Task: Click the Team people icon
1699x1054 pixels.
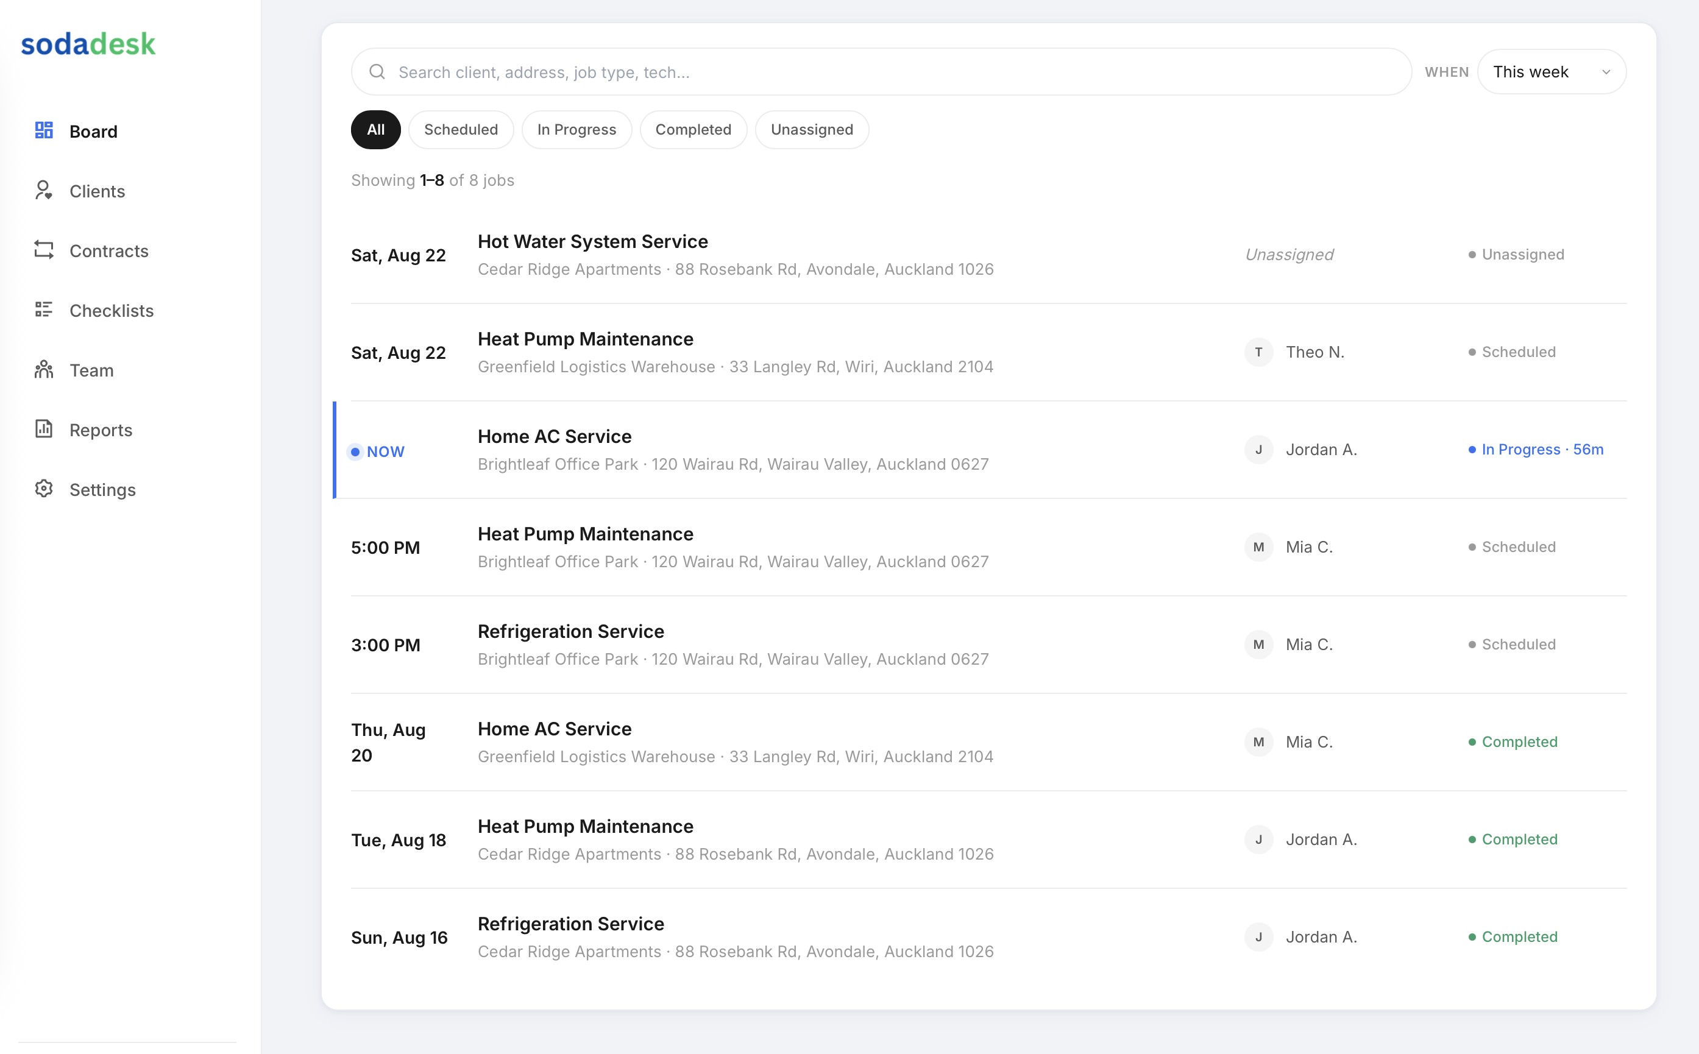Action: 44,369
